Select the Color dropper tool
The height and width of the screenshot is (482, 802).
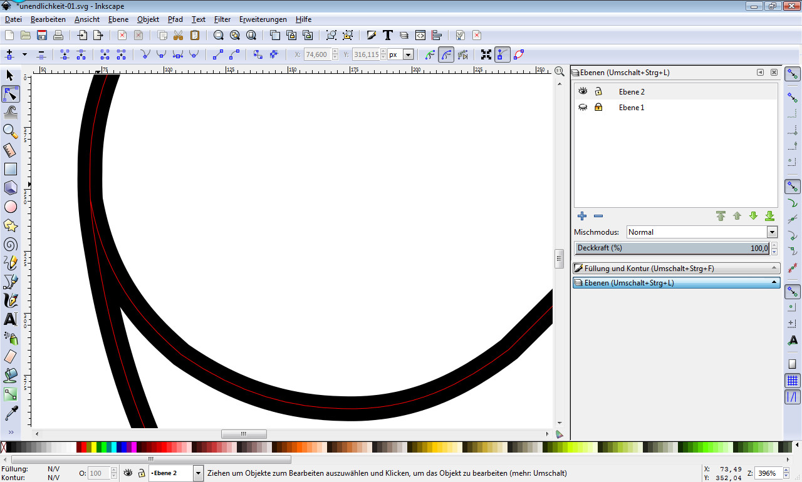(x=10, y=413)
